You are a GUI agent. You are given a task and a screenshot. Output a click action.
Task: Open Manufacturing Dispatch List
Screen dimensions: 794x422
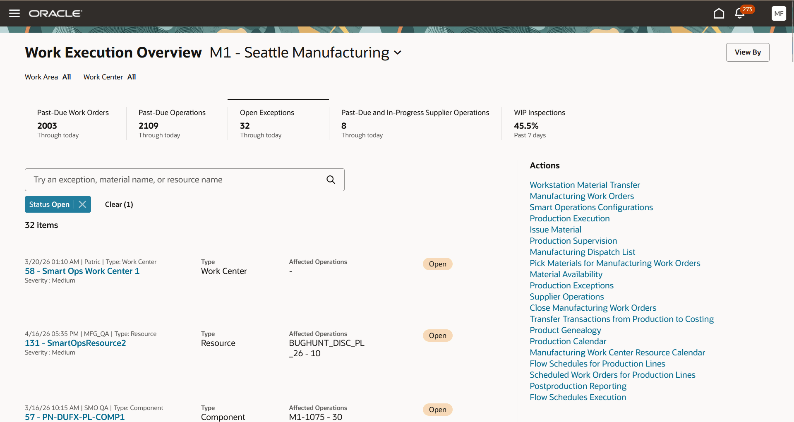582,252
